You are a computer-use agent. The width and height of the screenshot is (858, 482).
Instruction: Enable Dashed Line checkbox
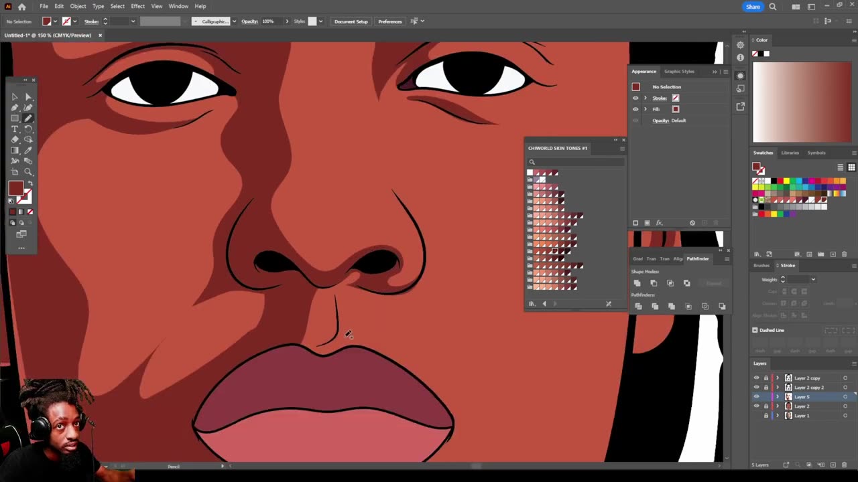(755, 330)
